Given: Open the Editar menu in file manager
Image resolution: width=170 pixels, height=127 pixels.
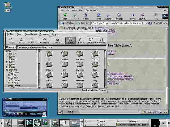Looking at the screenshot, I should [19, 34].
